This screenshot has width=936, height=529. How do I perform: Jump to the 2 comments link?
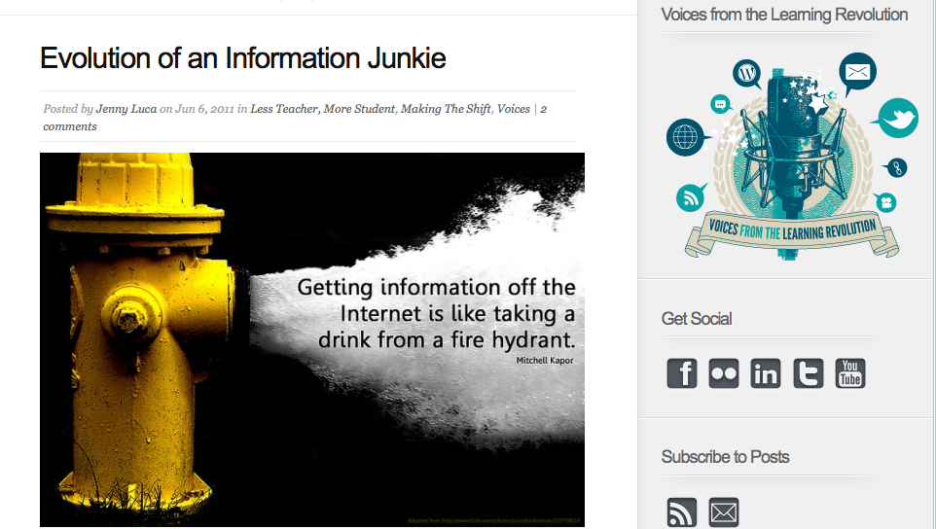click(x=69, y=126)
